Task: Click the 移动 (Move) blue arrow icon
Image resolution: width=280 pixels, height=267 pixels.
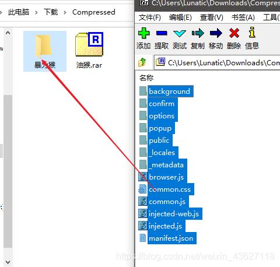Action: coord(216,33)
